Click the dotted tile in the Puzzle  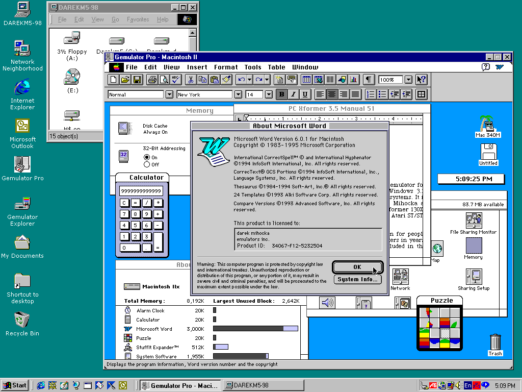445,333
